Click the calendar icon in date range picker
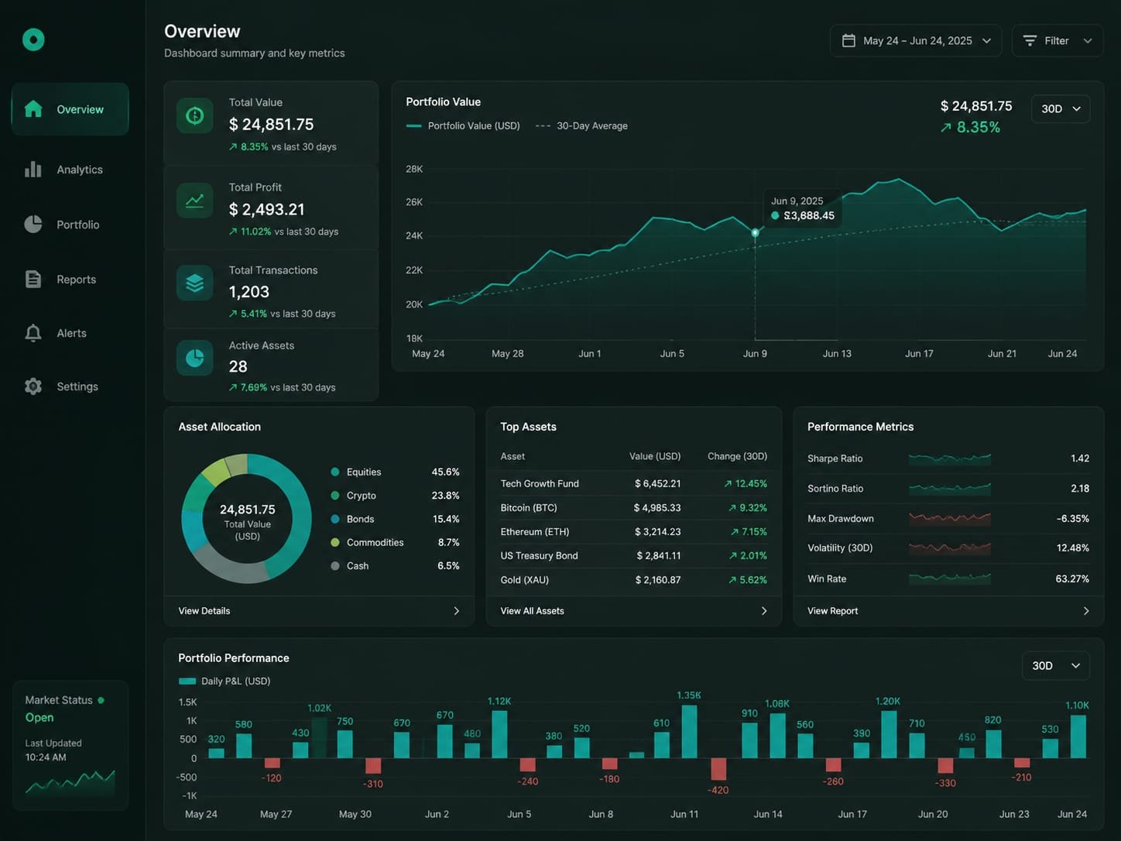The image size is (1121, 841). coord(848,40)
